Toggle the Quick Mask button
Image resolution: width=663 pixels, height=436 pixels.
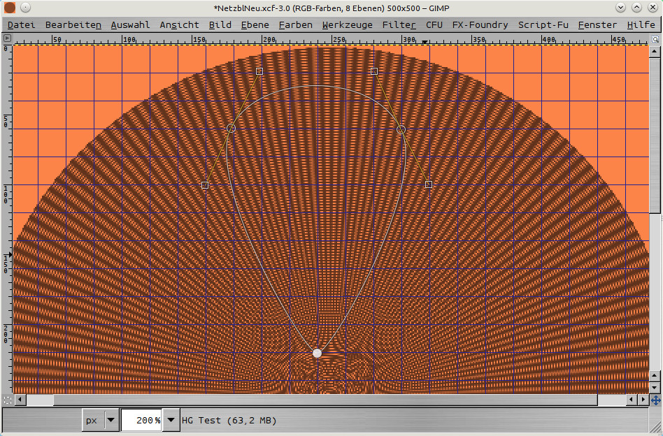(x=7, y=400)
